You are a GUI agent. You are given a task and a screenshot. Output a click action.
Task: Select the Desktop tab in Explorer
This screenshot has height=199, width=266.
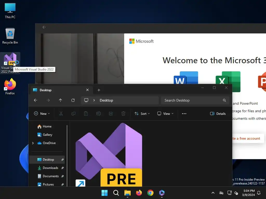pos(62,90)
